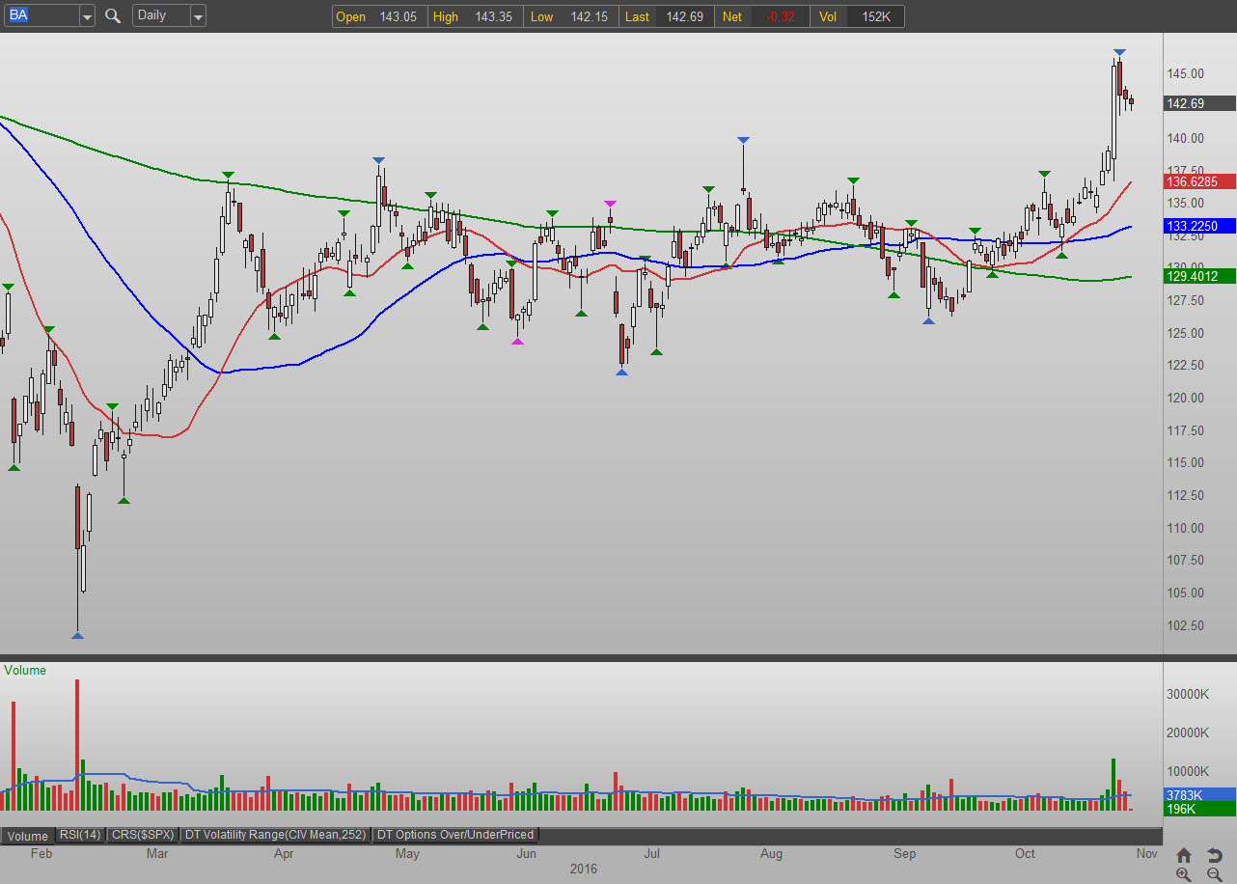Screen dimensions: 1237x884
Task: Select the blue 133.2250 moving average label
Action: (x=1199, y=226)
